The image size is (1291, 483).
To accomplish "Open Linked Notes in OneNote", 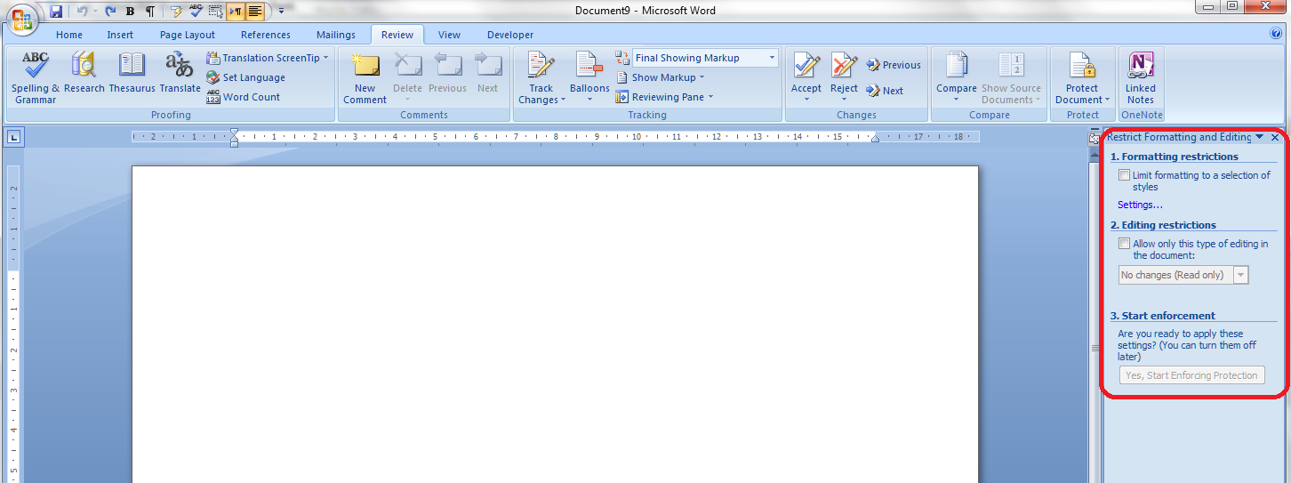I will pyautogui.click(x=1140, y=76).
